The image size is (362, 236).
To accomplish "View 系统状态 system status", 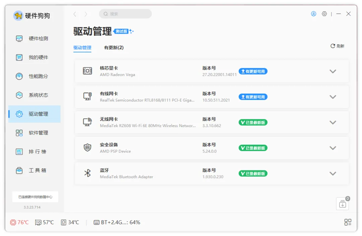I will (34, 95).
